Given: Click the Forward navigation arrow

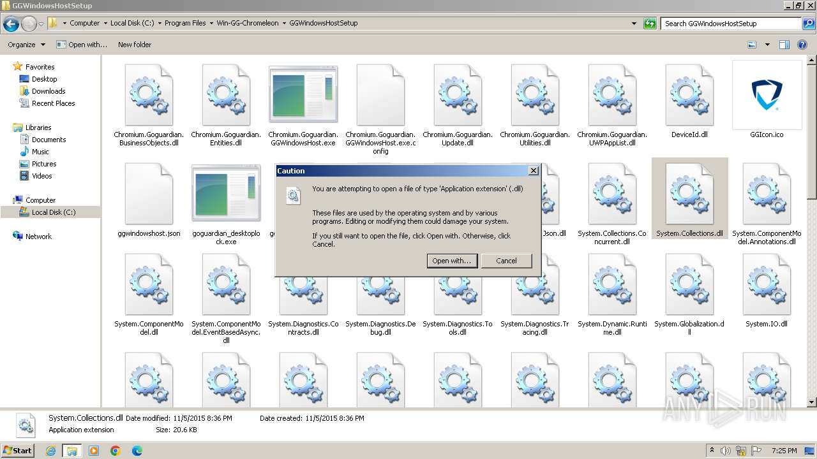Looking at the screenshot, I should (x=29, y=24).
